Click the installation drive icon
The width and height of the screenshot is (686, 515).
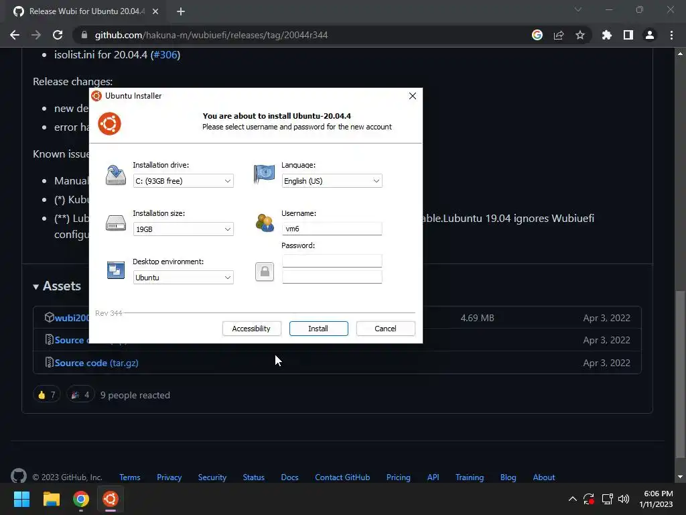coord(115,175)
